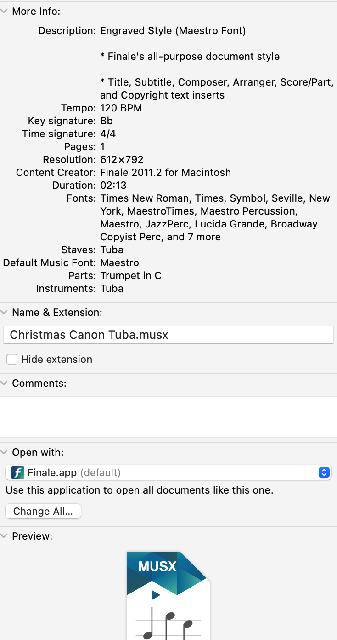337x640 pixels.
Task: Collapse the Comments section triangle
Action: (x=4, y=384)
